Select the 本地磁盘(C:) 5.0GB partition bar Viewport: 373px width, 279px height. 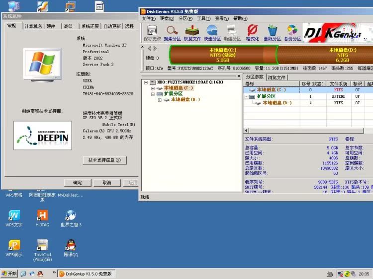pyautogui.click(x=223, y=55)
